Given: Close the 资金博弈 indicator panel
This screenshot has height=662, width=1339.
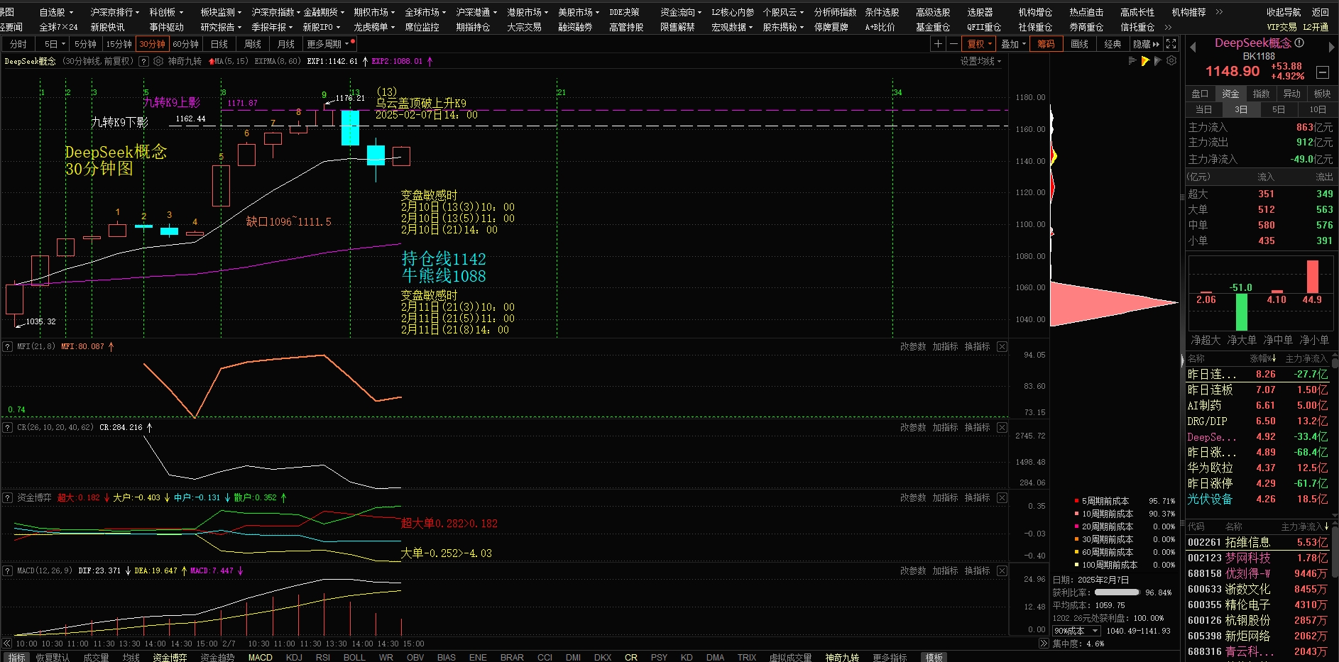Looking at the screenshot, I should [x=1002, y=498].
